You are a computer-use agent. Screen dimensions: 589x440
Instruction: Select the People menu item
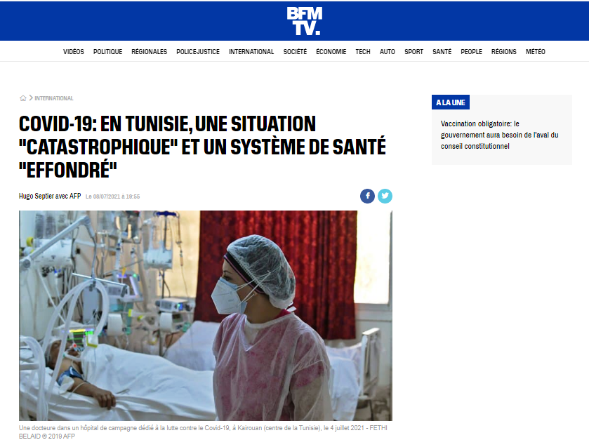click(472, 52)
